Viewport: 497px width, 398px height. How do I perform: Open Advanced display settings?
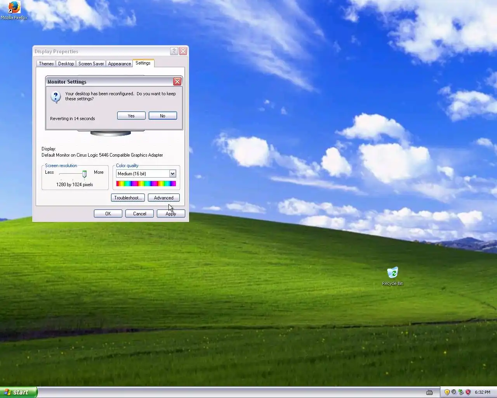click(163, 198)
